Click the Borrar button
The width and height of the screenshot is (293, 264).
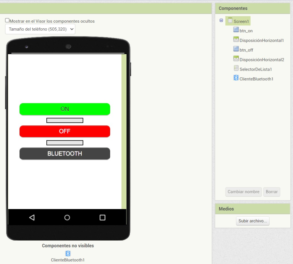(272, 192)
